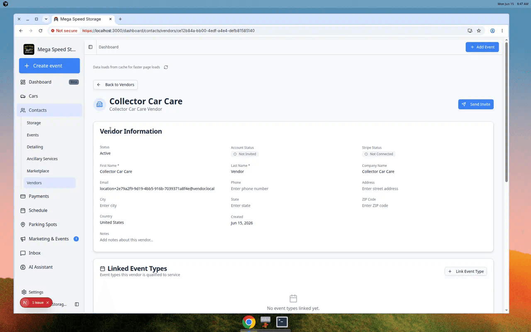Click Link Event Type button
The height and width of the screenshot is (332, 531).
[466, 271]
